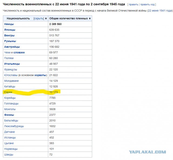This screenshot has height=160, width=173.
Task: Select the value 2377
Action: tap(52, 115)
